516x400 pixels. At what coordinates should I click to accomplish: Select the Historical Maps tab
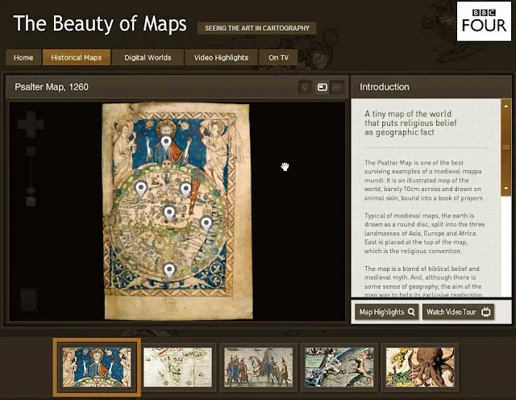pos(77,57)
